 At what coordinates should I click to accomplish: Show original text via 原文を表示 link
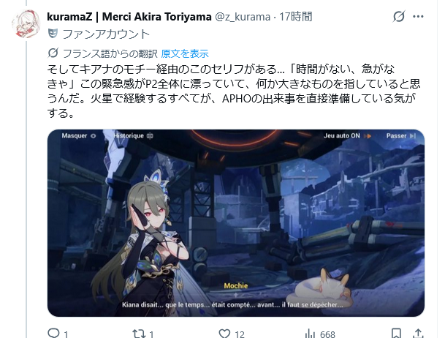[x=185, y=53]
